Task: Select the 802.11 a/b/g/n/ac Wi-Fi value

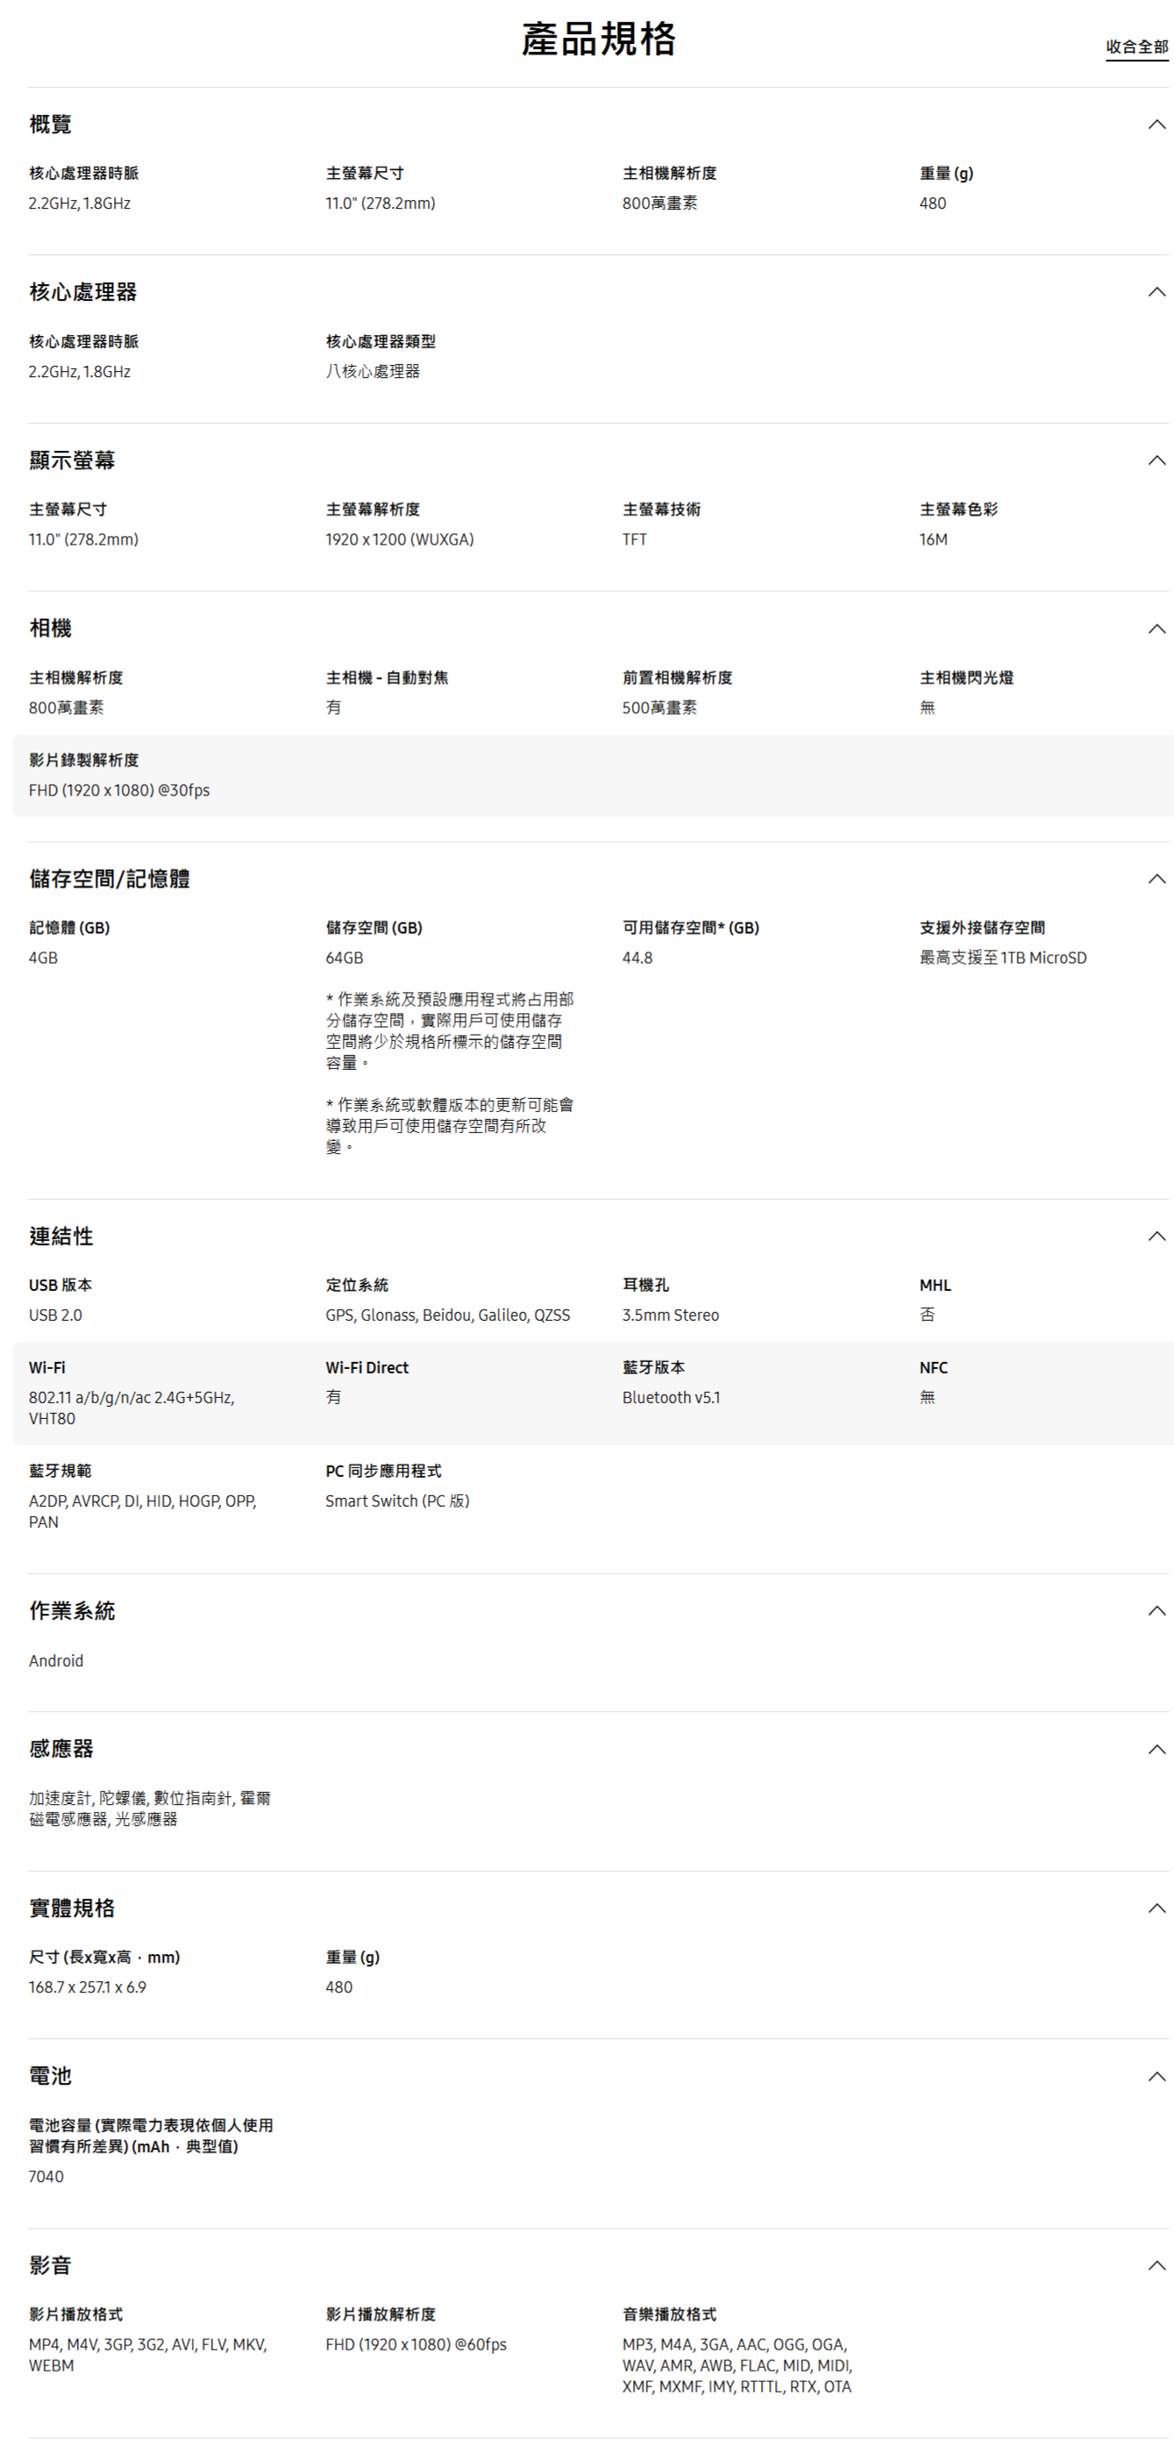Action: pyautogui.click(x=132, y=1408)
